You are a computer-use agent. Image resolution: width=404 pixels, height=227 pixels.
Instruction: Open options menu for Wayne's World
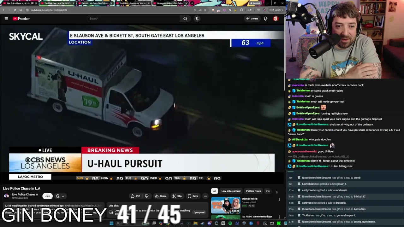279,199
